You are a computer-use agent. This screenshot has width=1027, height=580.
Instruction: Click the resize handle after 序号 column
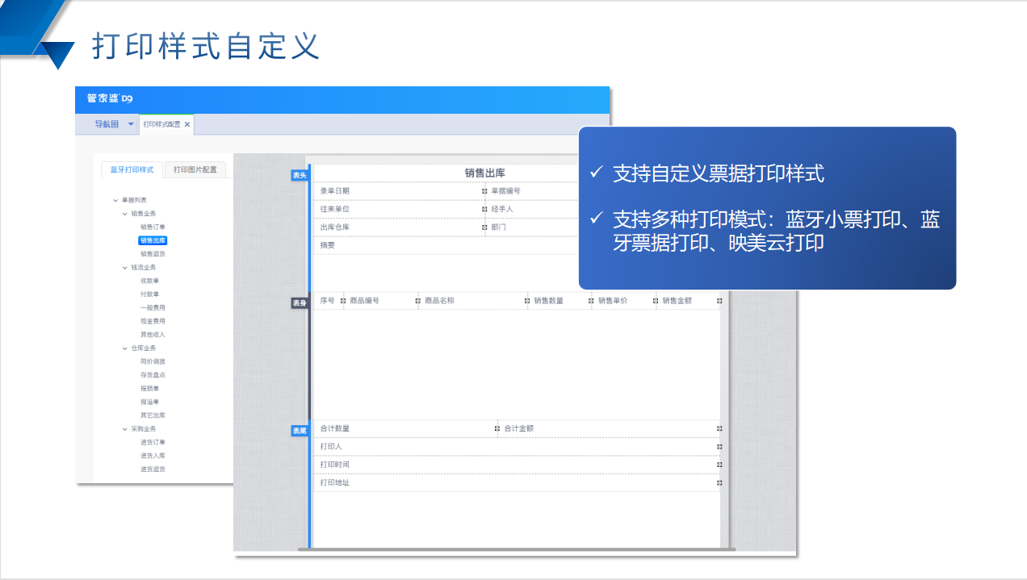(x=343, y=301)
